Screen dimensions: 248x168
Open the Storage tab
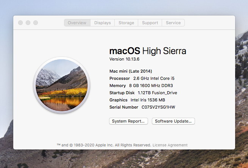(126, 23)
